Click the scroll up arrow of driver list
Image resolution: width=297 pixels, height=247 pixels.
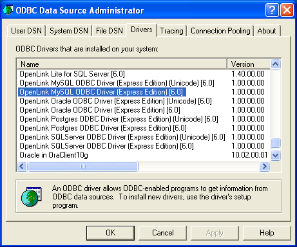pyautogui.click(x=275, y=64)
